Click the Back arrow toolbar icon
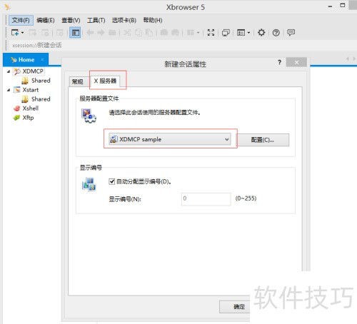Screen dimensions: 357x324 click(90, 32)
